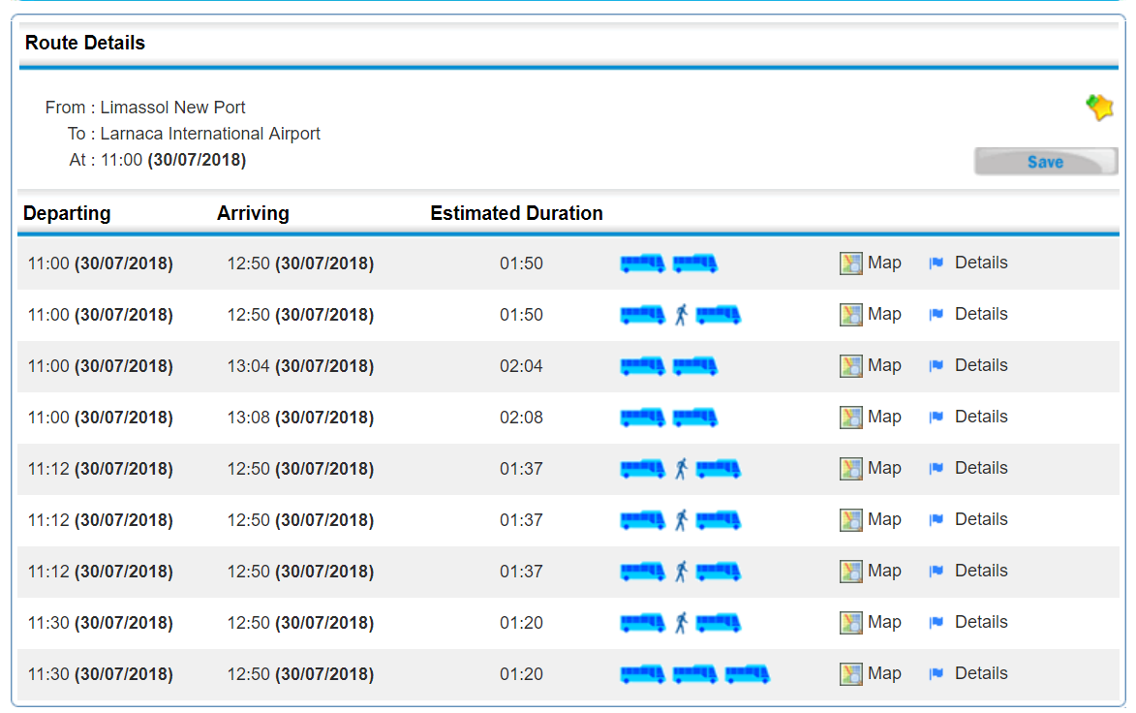Click the yellow favorite star icon
Viewport: 1136px width, 713px height.
point(1099,107)
